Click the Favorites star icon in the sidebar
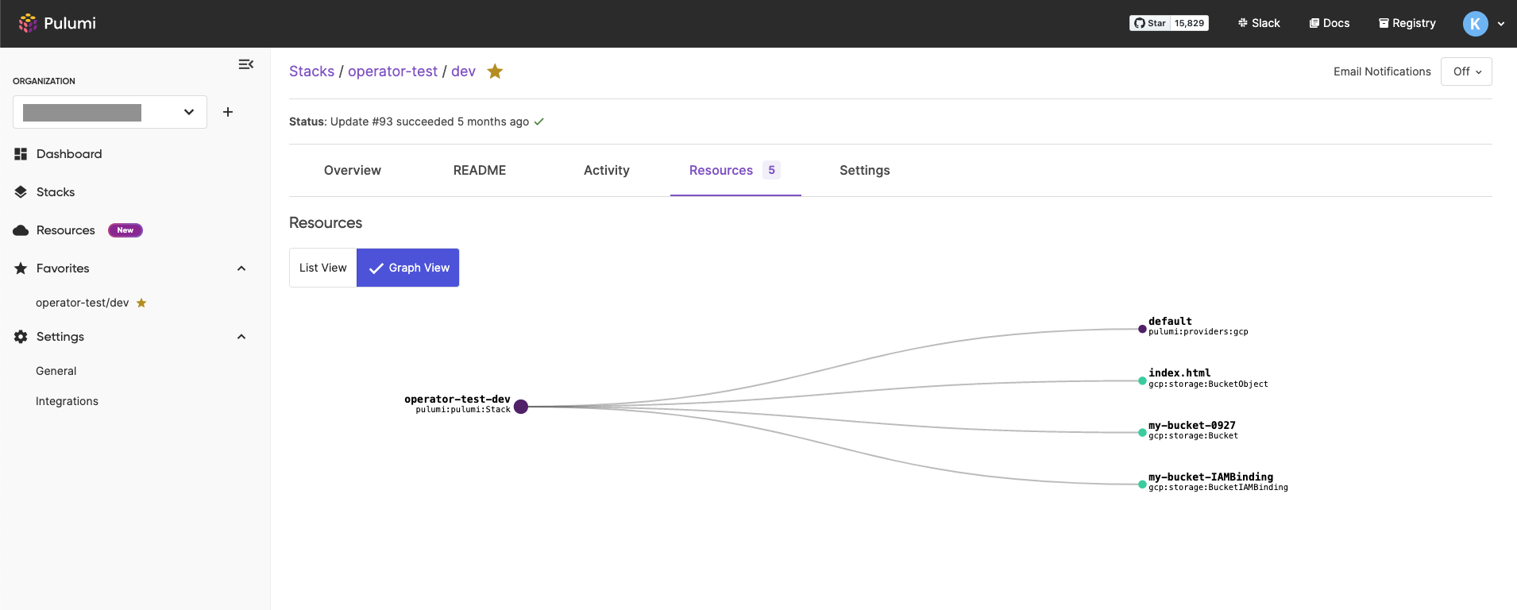This screenshot has height=610, width=1517. click(21, 268)
